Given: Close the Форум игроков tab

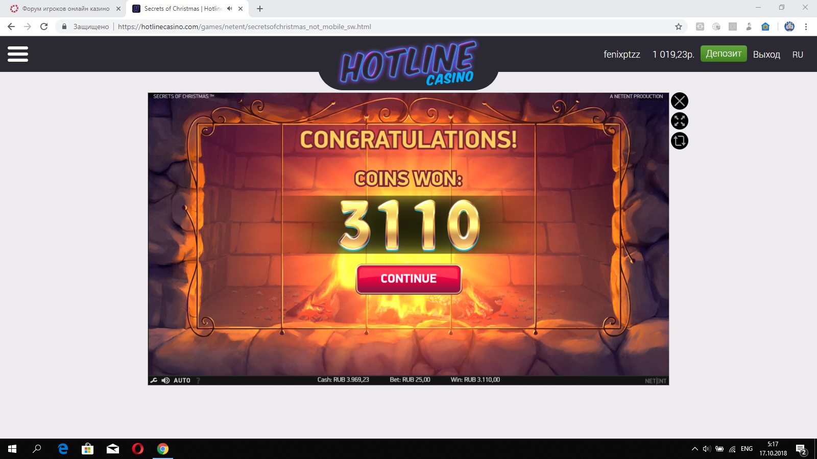Looking at the screenshot, I should coord(118,9).
